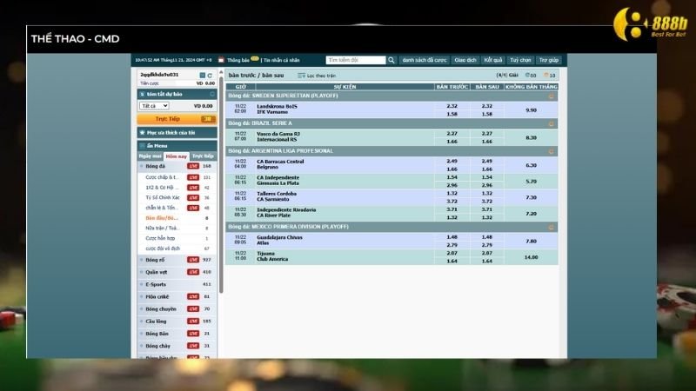Image resolution: width=696 pixels, height=391 pixels.
Task: Click the Lọc theo trận filter icon
Action: pos(301,76)
